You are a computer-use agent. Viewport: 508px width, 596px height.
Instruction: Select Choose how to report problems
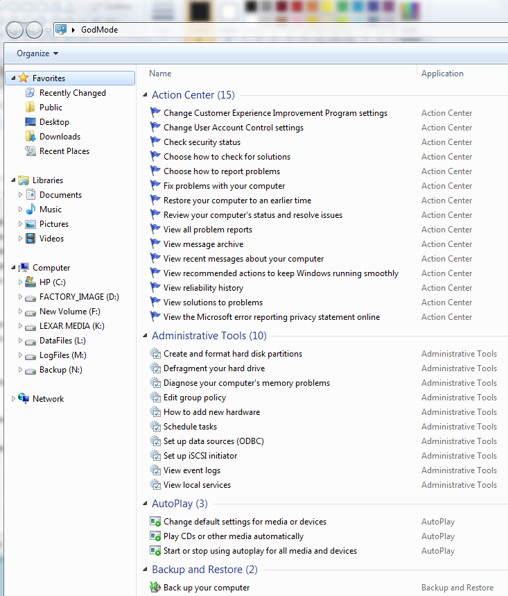[x=222, y=171]
